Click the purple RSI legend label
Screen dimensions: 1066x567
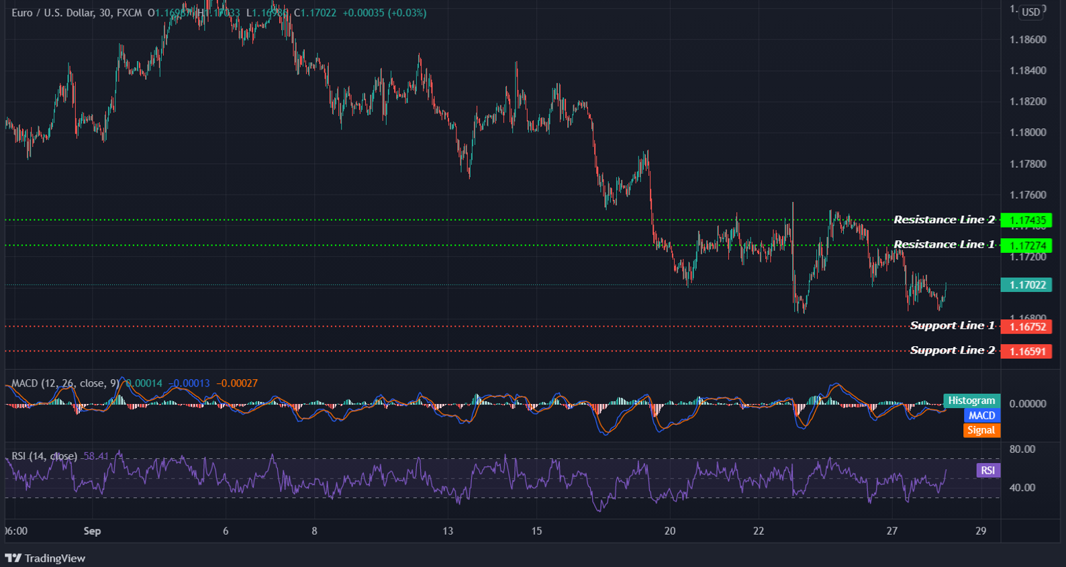pos(988,470)
